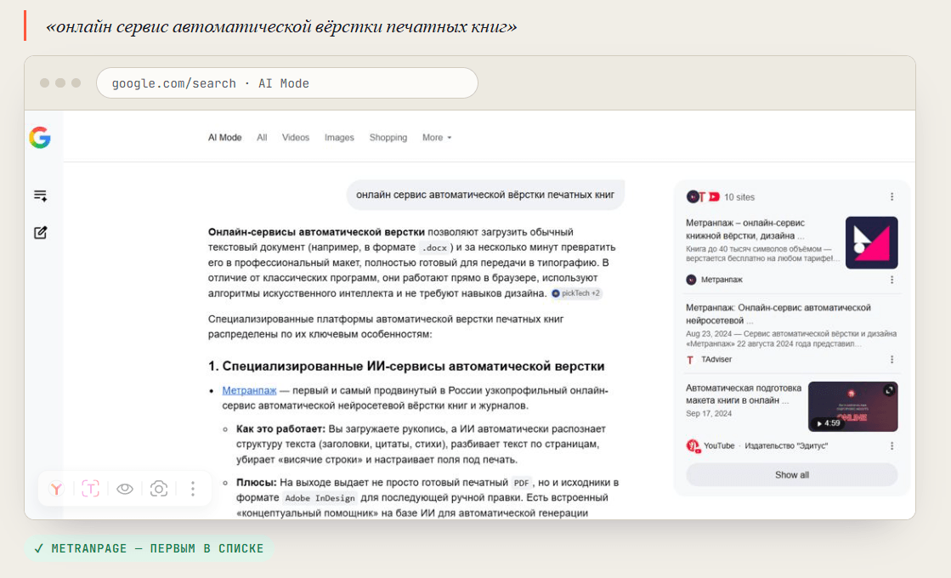Click the camera screenshot icon

[x=159, y=489]
